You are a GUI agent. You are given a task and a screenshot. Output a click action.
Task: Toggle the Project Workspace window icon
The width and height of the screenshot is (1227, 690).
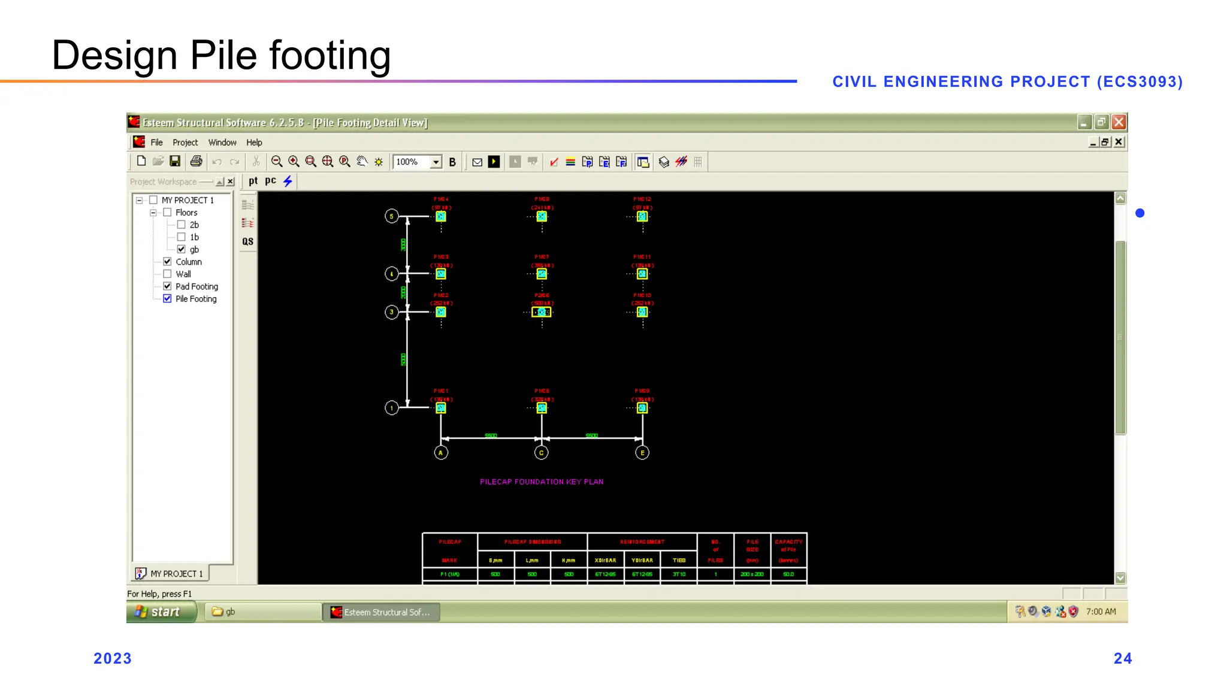click(x=643, y=162)
